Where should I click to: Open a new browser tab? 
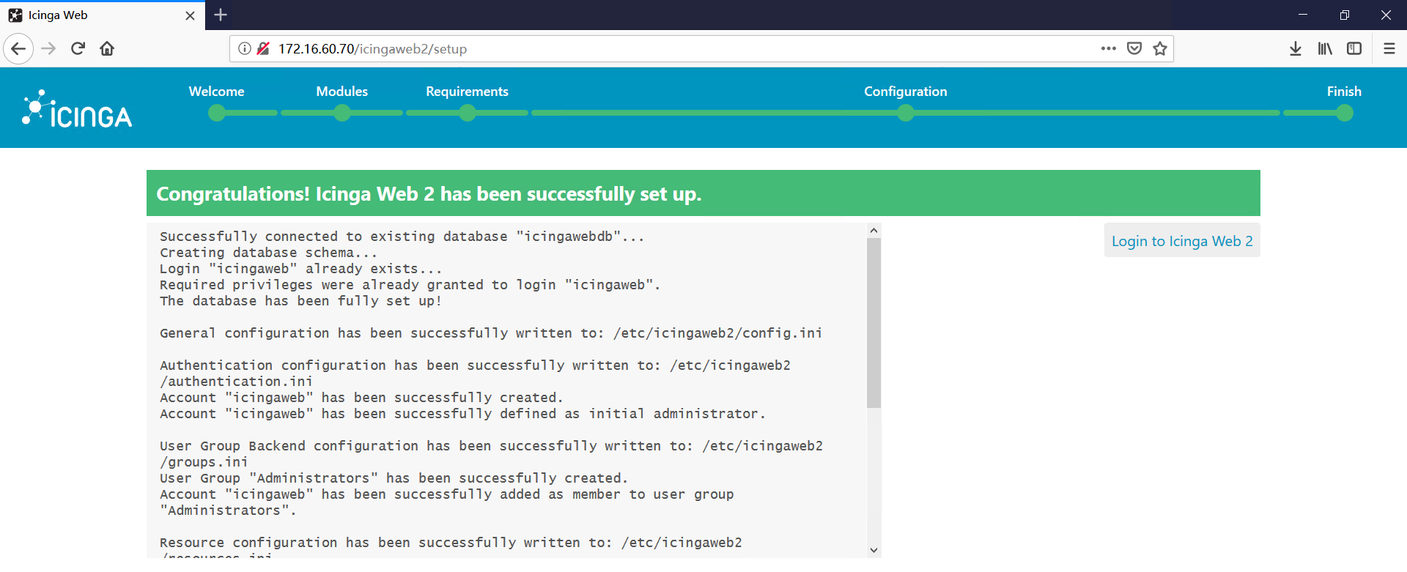click(221, 15)
